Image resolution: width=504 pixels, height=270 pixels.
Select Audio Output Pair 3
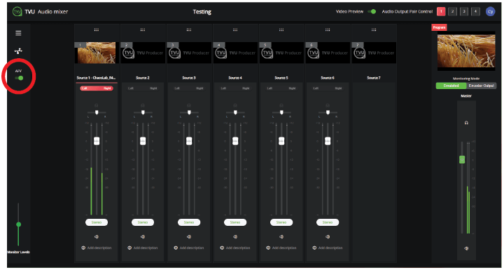(x=464, y=12)
